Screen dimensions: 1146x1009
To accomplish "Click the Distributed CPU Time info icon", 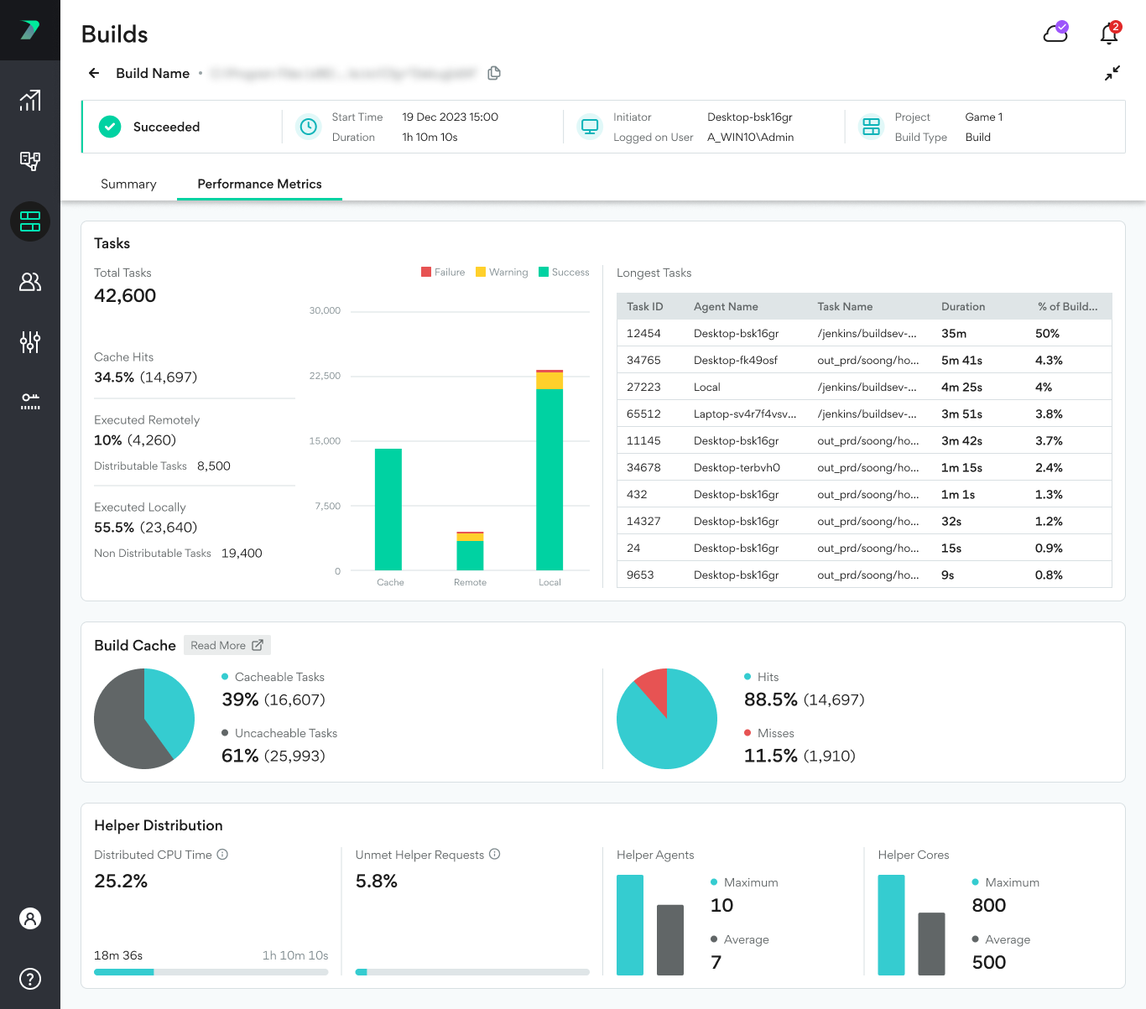I will coord(222,855).
